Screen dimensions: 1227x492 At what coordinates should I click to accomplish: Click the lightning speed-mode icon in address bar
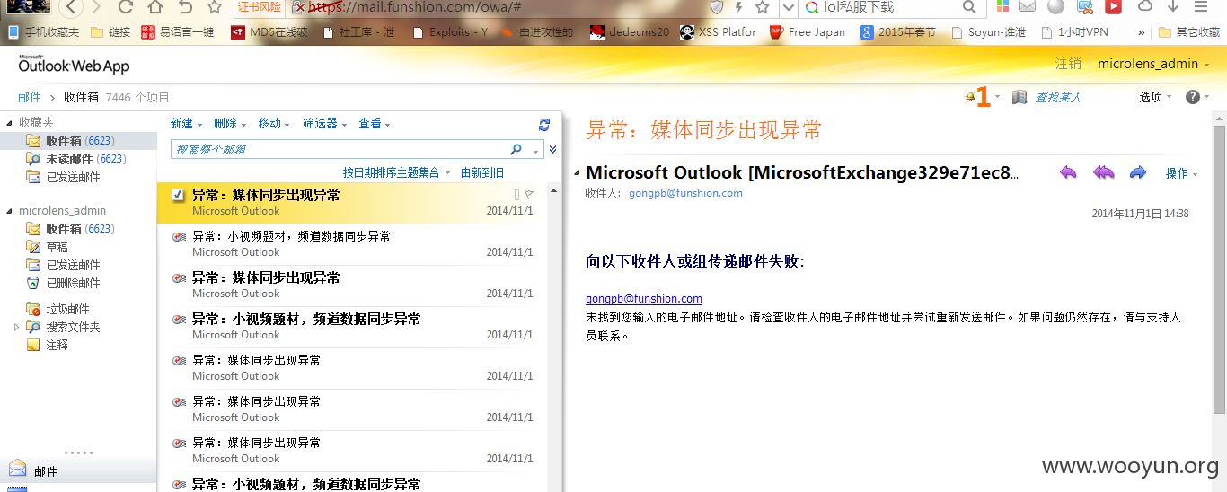coord(739,7)
